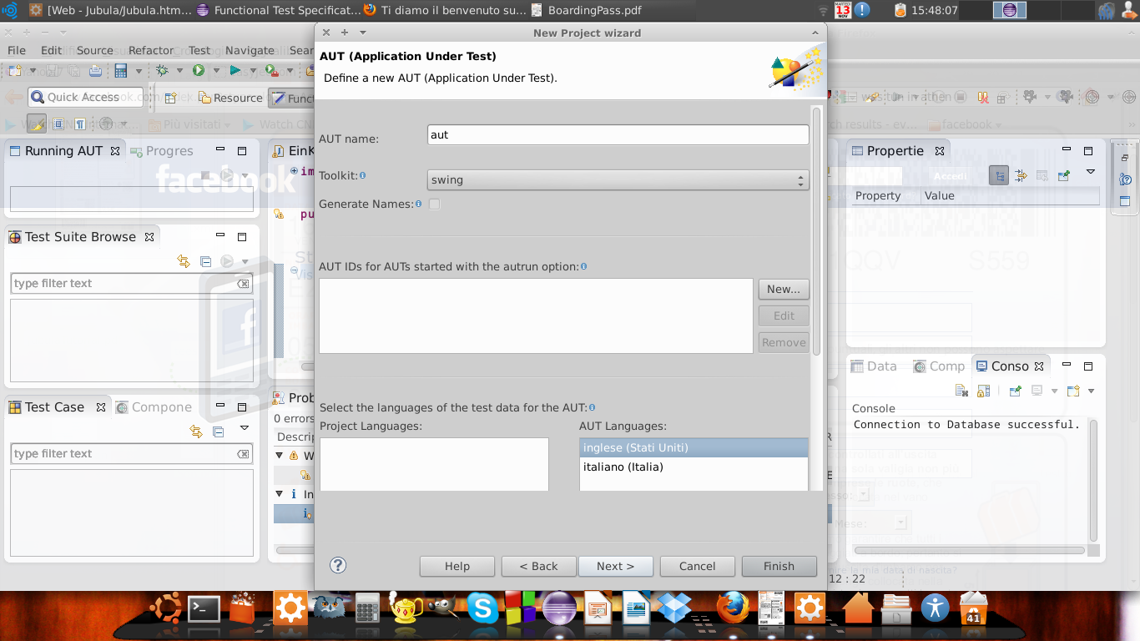1140x641 pixels.
Task: Open Test Case view menu triangle
Action: click(x=245, y=428)
